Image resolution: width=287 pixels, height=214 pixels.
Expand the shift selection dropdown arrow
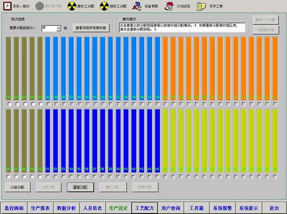(59, 28)
